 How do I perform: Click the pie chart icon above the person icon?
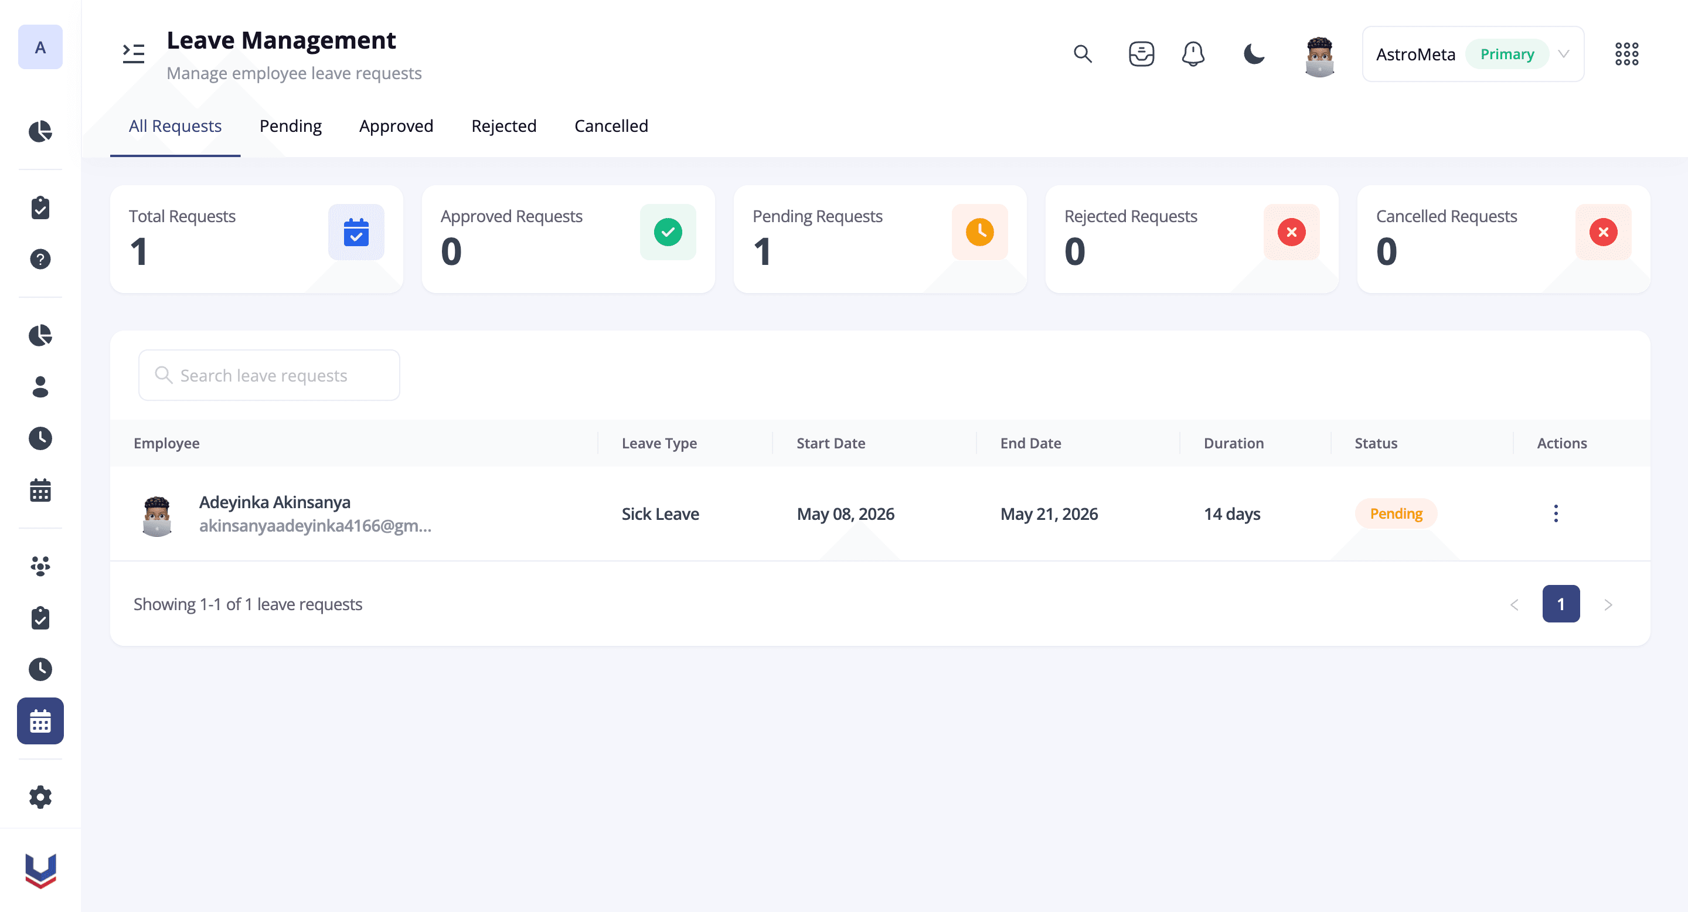click(40, 335)
